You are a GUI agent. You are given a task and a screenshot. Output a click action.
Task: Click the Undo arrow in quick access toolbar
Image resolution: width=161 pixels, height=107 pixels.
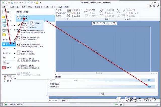click(x=15, y=2)
